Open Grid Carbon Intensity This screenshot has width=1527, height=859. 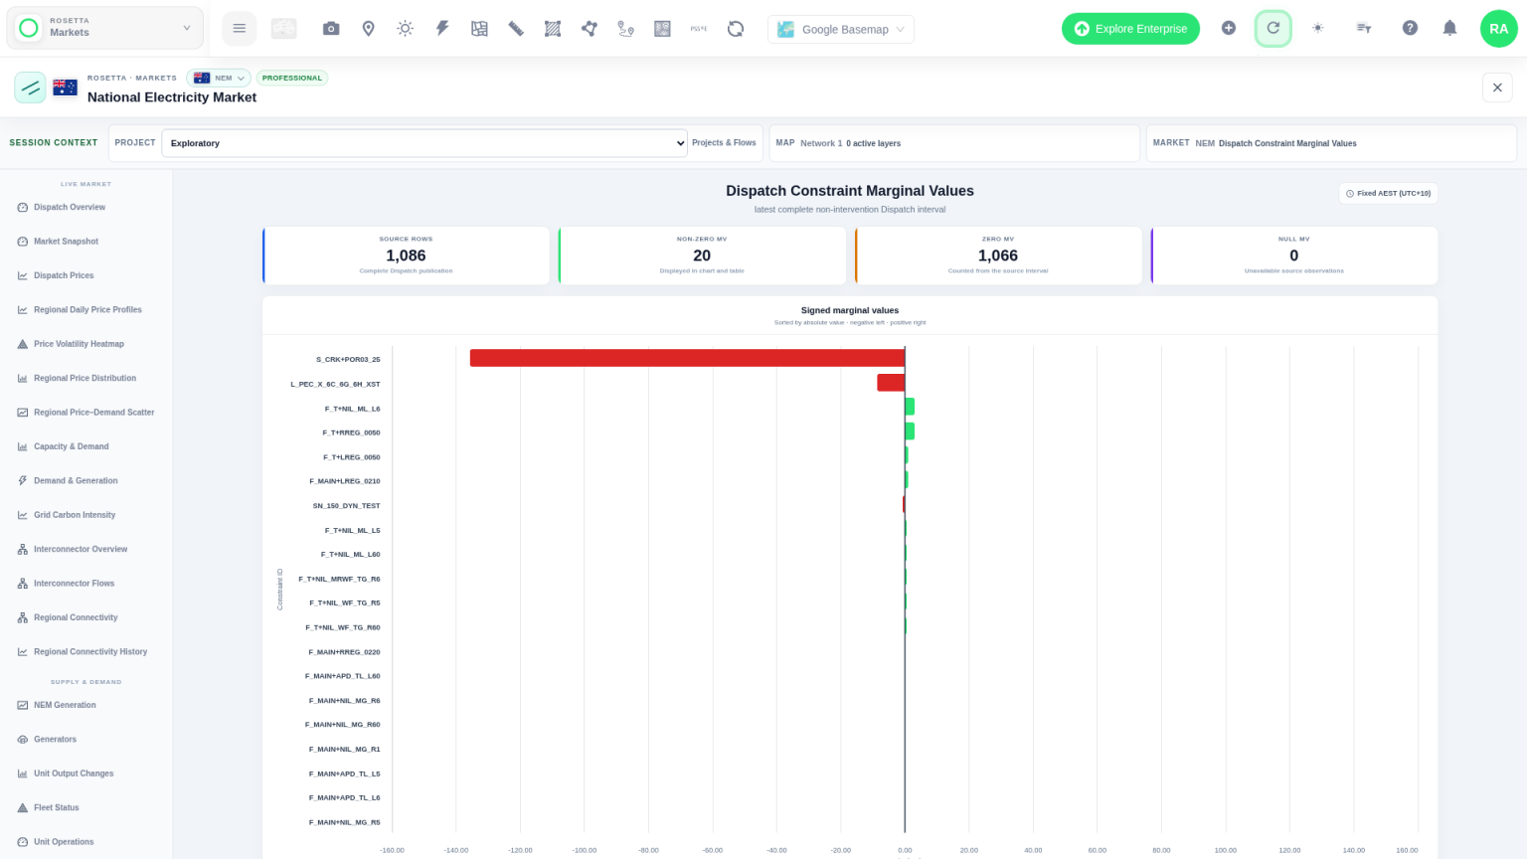coord(86,515)
